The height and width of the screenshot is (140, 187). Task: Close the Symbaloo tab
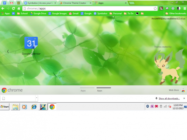55,3
